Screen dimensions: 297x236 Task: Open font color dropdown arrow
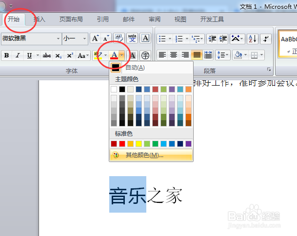121,55
